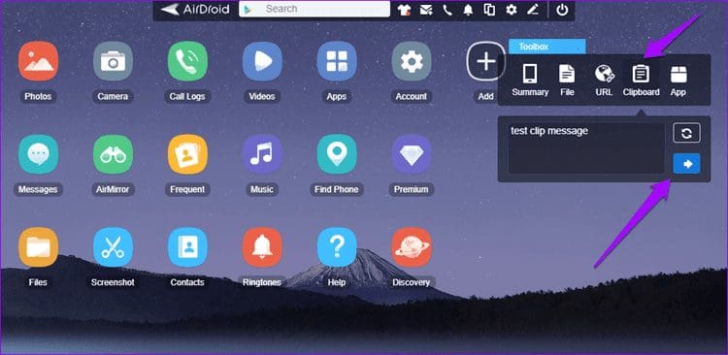Viewport: 728px width, 355px height.
Task: Open Find Phone
Action: [337, 154]
